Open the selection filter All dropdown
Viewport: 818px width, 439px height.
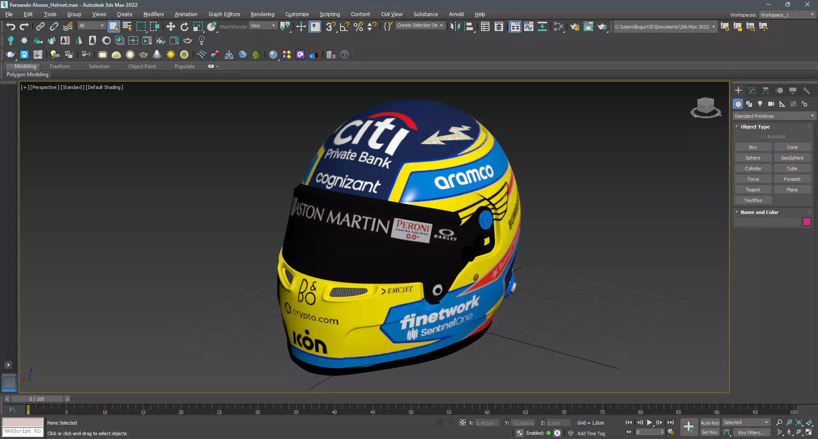point(91,26)
